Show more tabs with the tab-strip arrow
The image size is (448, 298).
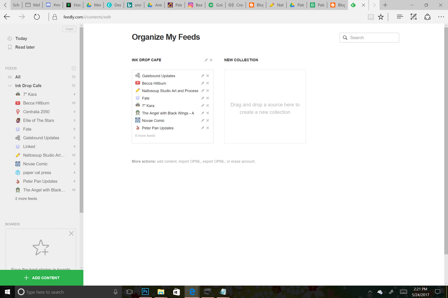point(374,5)
